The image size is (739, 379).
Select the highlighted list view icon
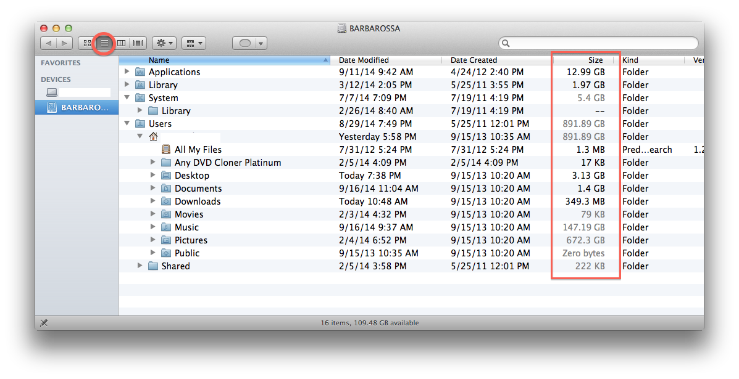tap(104, 43)
